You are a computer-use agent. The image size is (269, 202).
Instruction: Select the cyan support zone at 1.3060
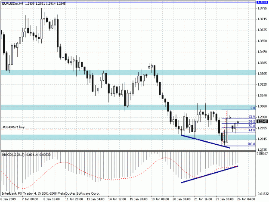[x=128, y=107]
